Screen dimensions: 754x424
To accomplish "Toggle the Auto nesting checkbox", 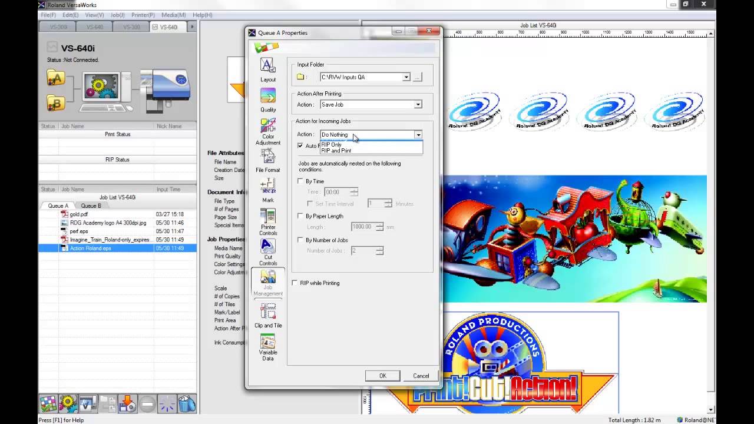I will [x=300, y=145].
